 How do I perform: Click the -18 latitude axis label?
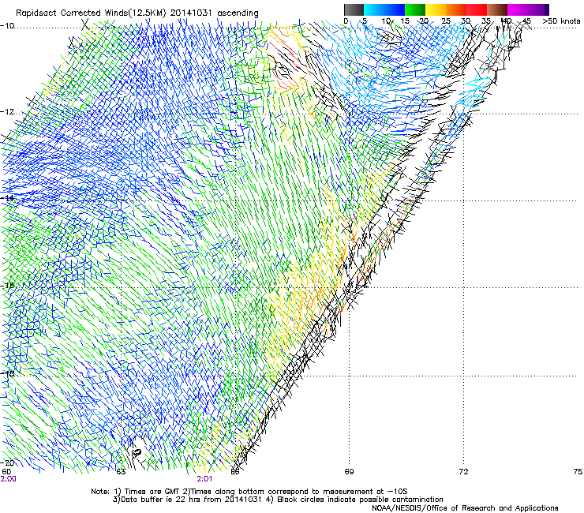[7, 373]
